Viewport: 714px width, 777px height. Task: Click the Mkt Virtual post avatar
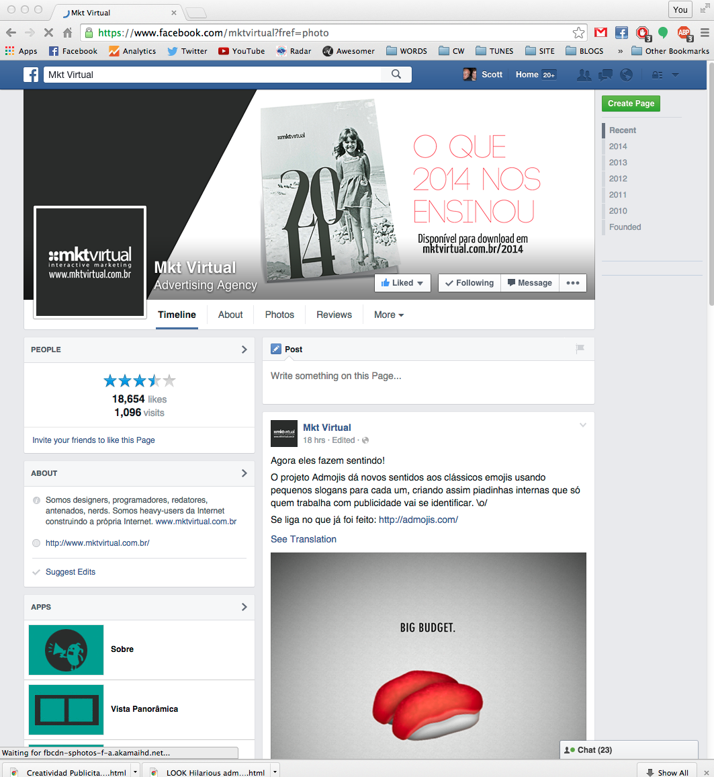click(x=284, y=434)
